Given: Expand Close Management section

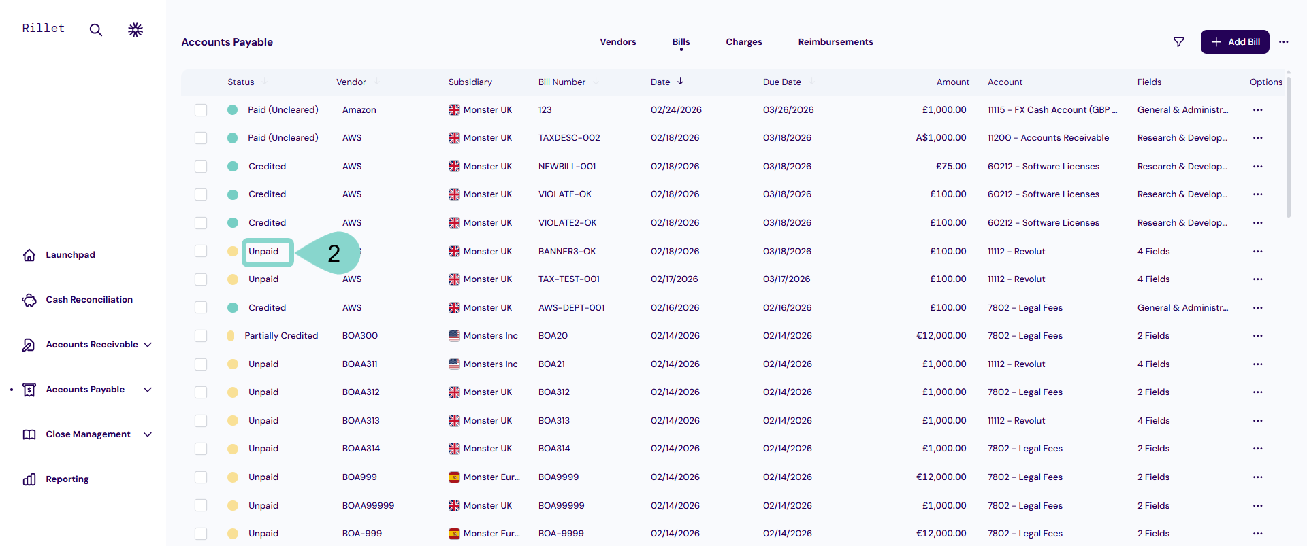Looking at the screenshot, I should [148, 434].
